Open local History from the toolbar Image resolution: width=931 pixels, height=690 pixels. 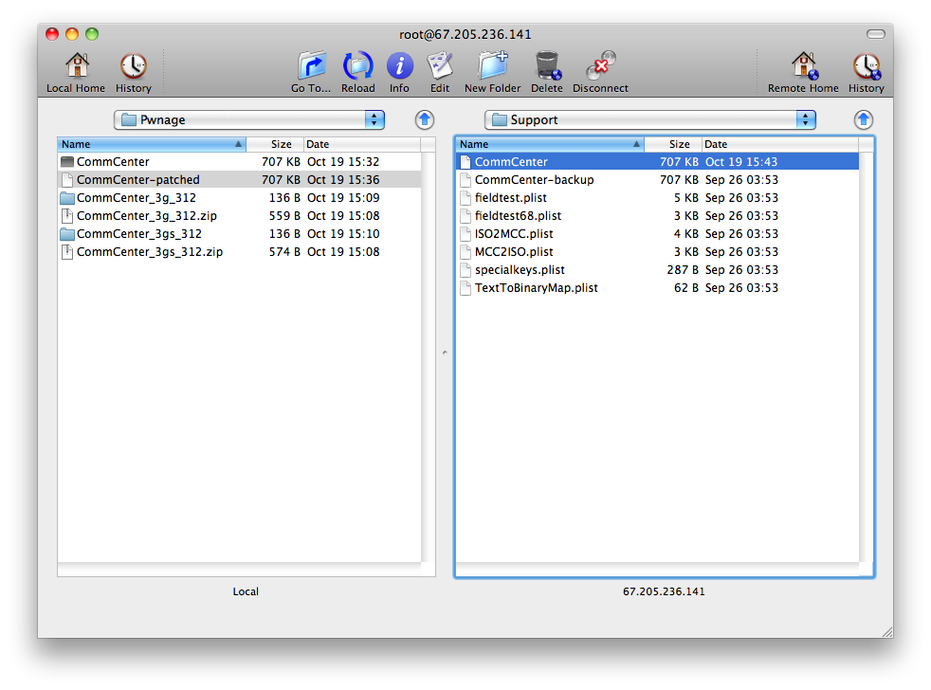[x=133, y=66]
